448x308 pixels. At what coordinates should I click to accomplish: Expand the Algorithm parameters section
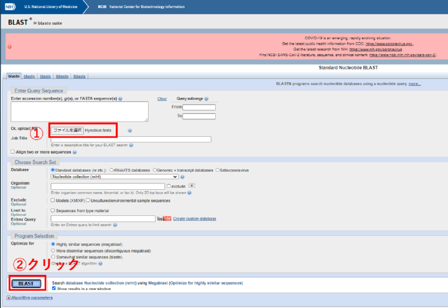(29, 298)
